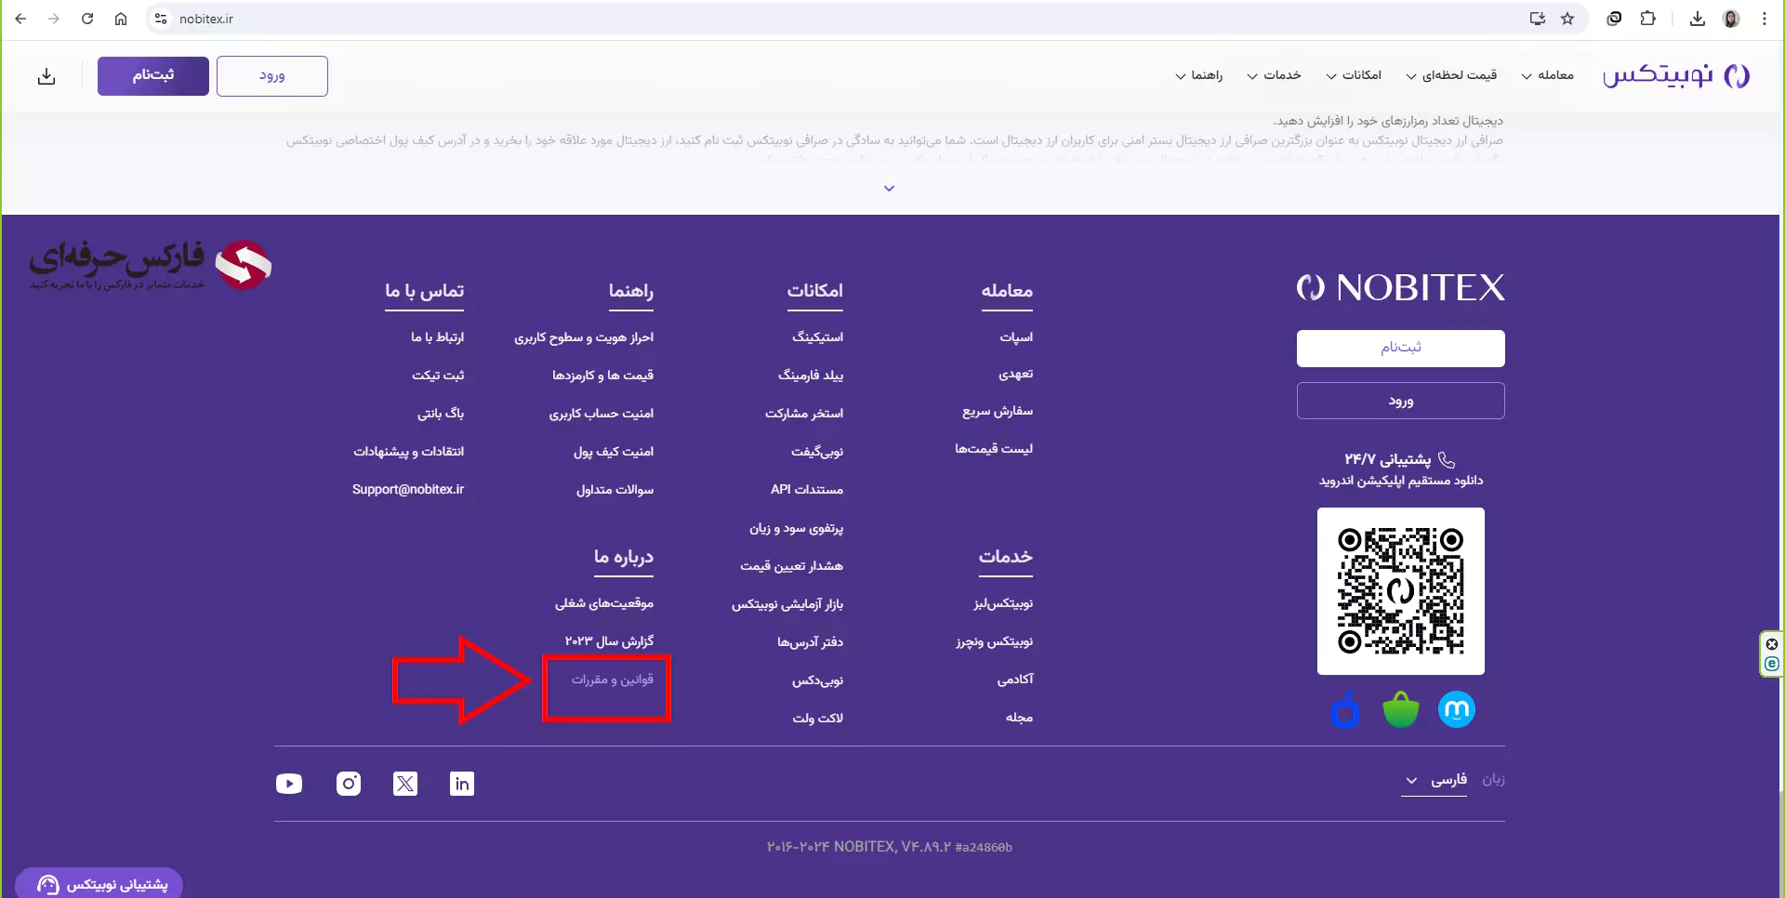
Task: Open the امنیت حساب کاربری link
Action: (x=602, y=414)
